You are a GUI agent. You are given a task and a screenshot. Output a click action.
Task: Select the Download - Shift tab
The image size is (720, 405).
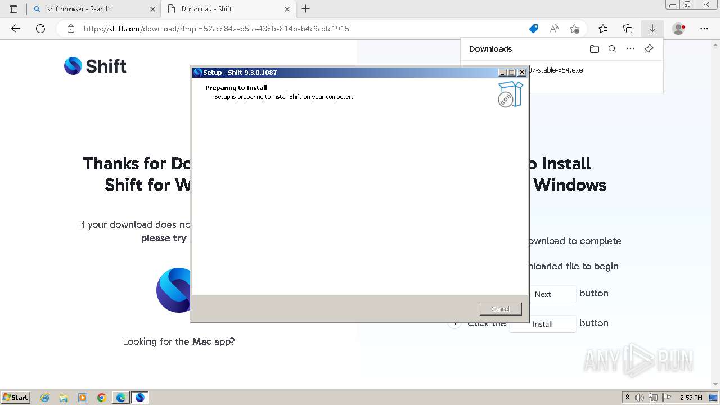point(228,9)
